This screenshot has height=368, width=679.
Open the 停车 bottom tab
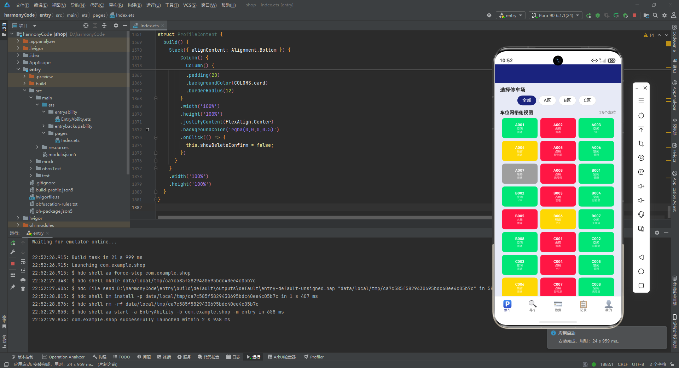coord(507,306)
